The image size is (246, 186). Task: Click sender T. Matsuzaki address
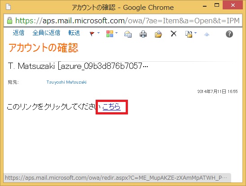pos(78,66)
